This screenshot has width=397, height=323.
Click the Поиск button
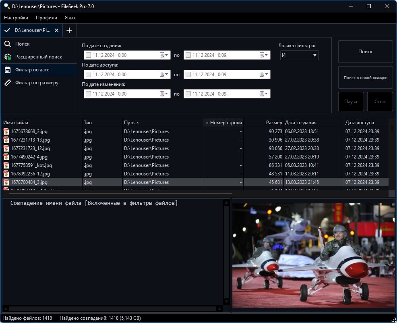pos(365,52)
